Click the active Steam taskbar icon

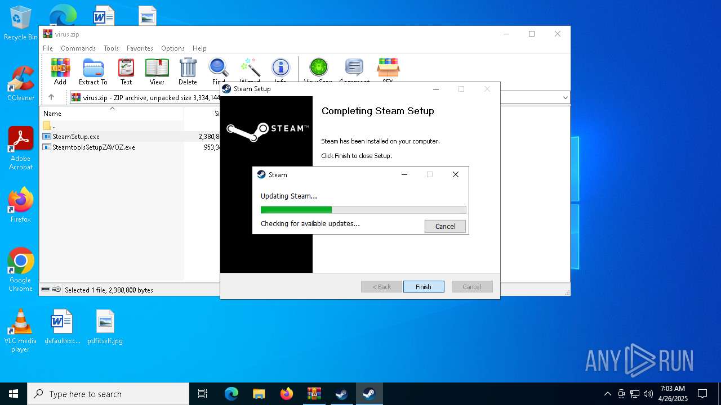pyautogui.click(x=369, y=394)
